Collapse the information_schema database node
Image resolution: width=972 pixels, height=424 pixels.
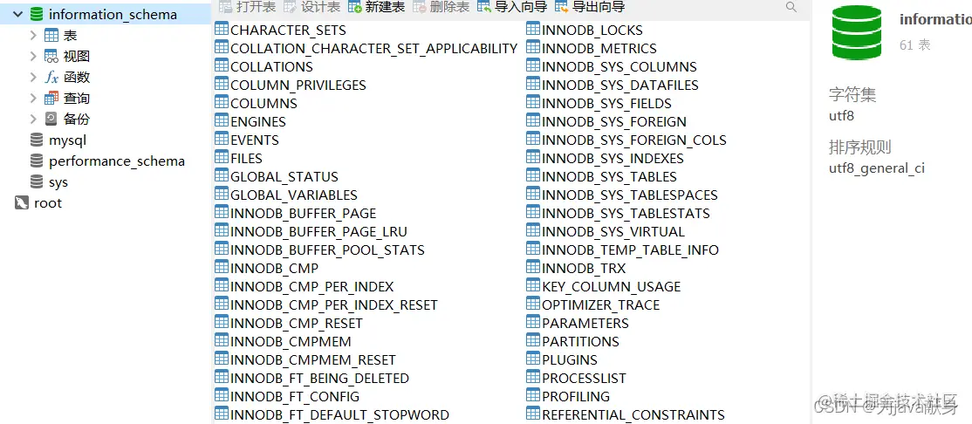pos(17,14)
